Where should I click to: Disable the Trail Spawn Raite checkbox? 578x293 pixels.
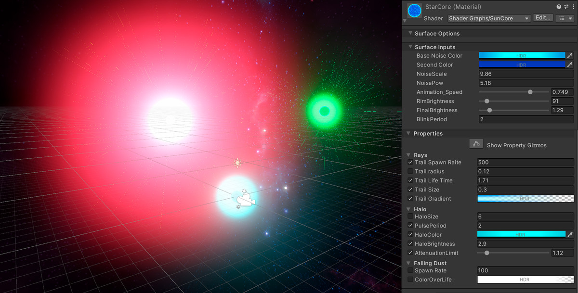pyautogui.click(x=410, y=162)
